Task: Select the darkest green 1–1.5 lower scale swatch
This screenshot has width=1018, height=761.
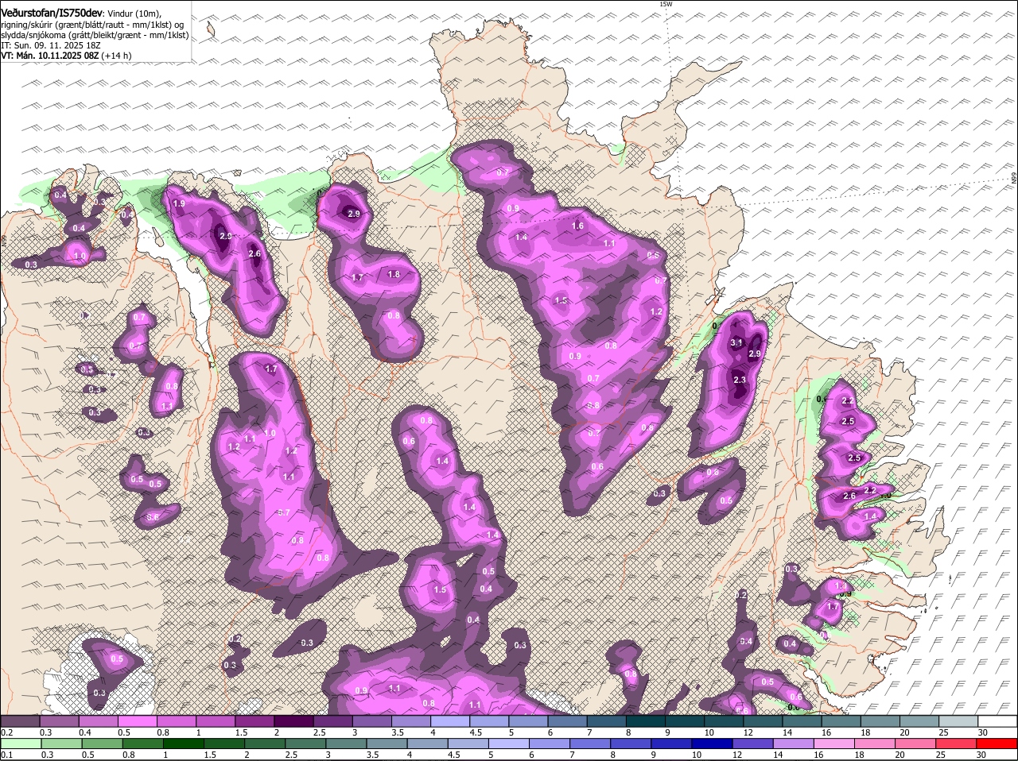Action: click(185, 744)
